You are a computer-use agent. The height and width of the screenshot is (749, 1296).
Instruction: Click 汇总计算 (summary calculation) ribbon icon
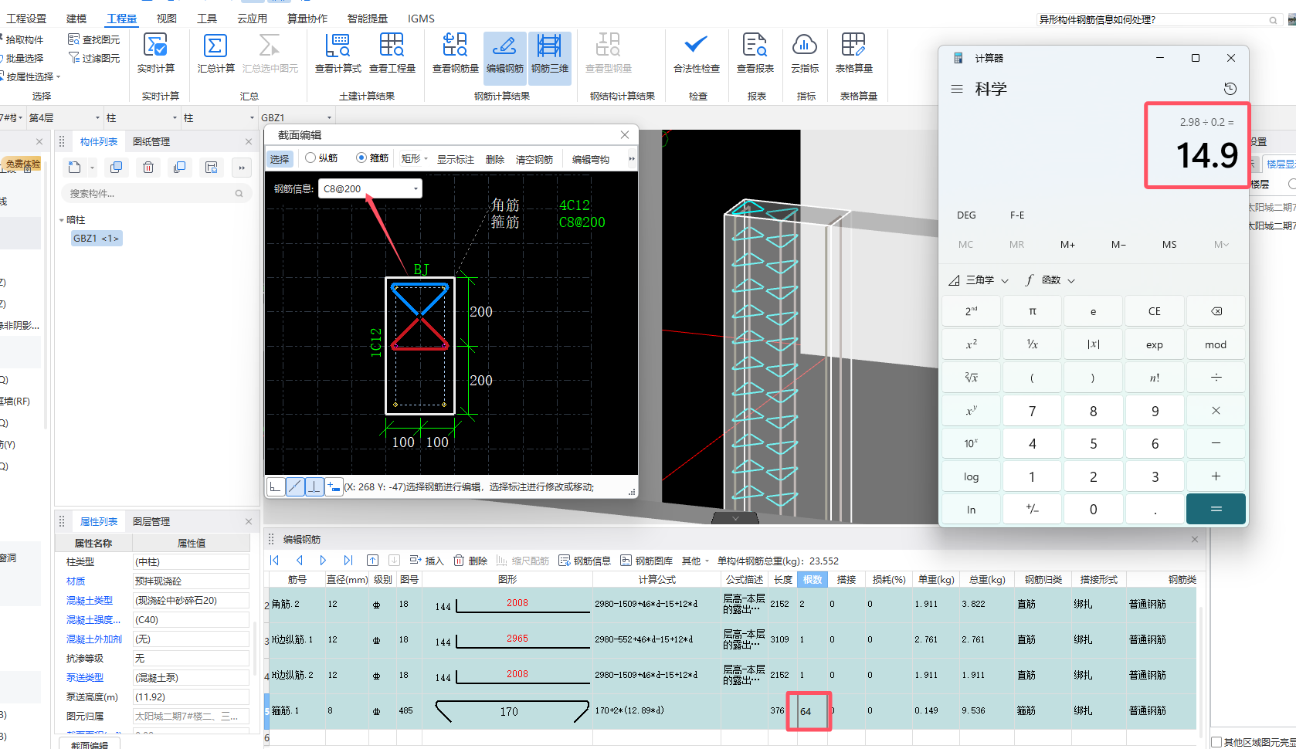215,54
